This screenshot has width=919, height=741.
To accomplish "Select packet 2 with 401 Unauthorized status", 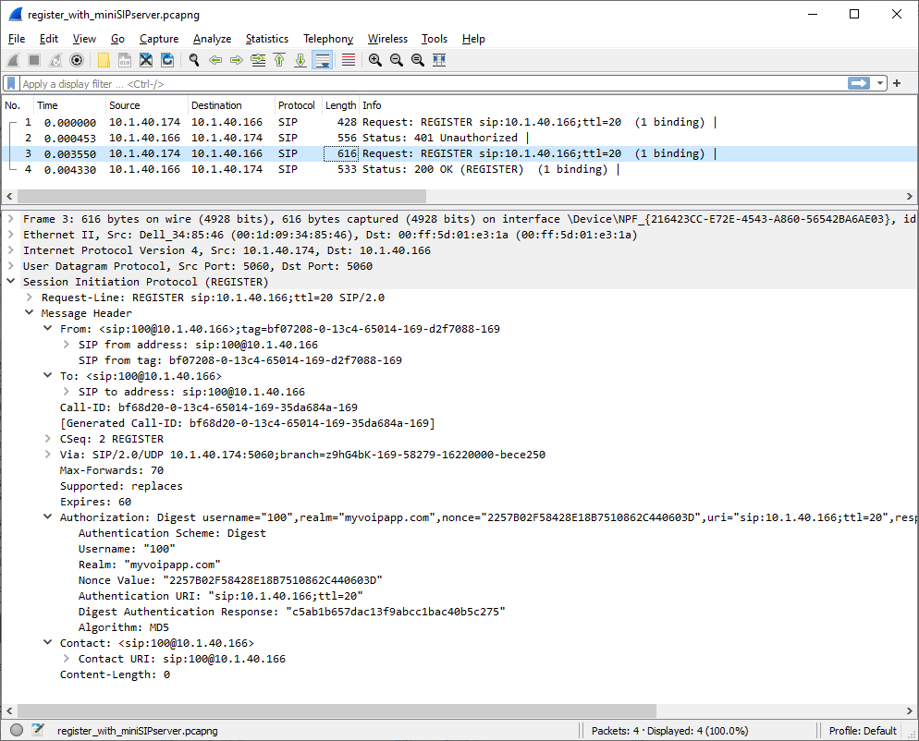I will click(x=459, y=138).
